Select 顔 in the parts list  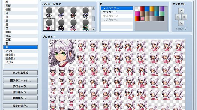(x=20, y=2)
